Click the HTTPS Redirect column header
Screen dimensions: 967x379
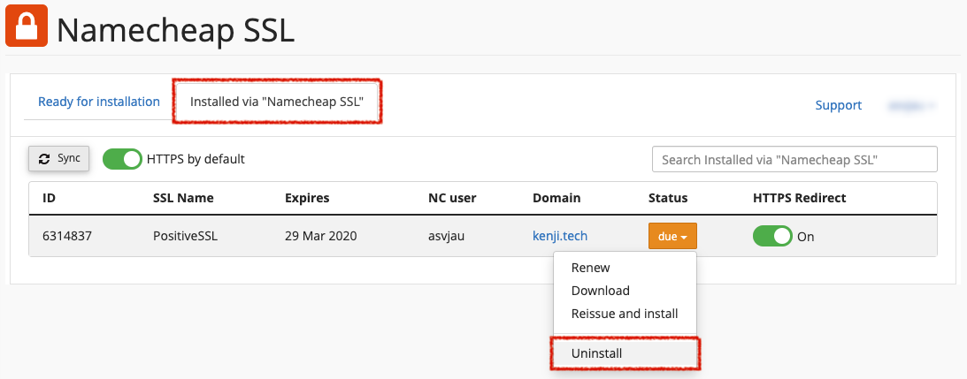799,198
